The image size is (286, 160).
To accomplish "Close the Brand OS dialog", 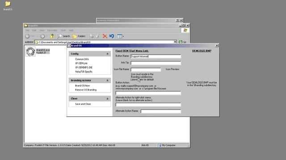I will (x=217, y=45).
